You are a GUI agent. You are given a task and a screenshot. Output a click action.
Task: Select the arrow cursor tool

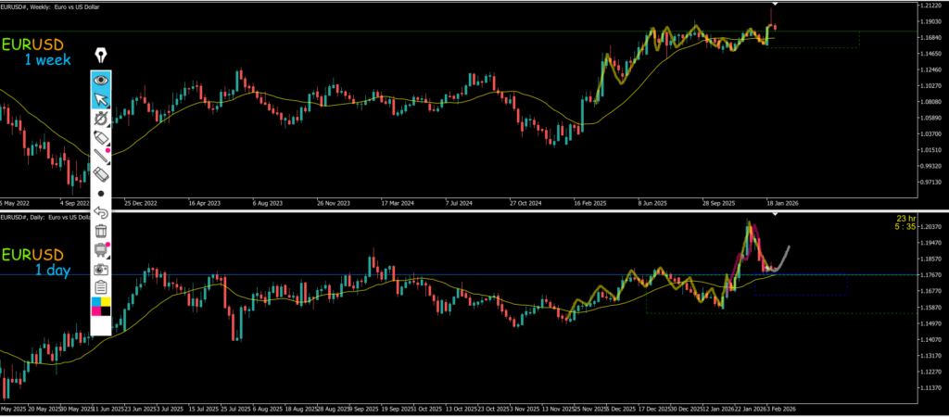(x=101, y=99)
